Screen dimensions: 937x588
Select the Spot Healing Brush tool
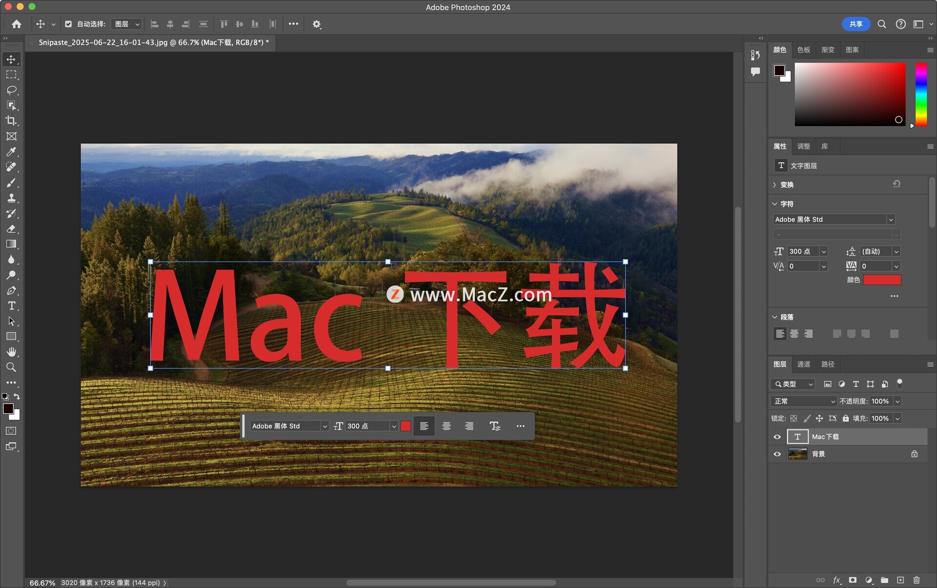click(x=11, y=167)
